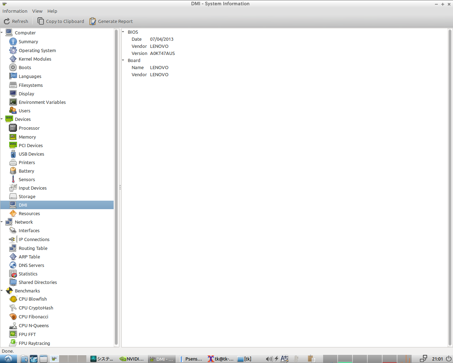Open the CPU Blowfish benchmark icon
This screenshot has width=453, height=363.
pyautogui.click(x=13, y=299)
